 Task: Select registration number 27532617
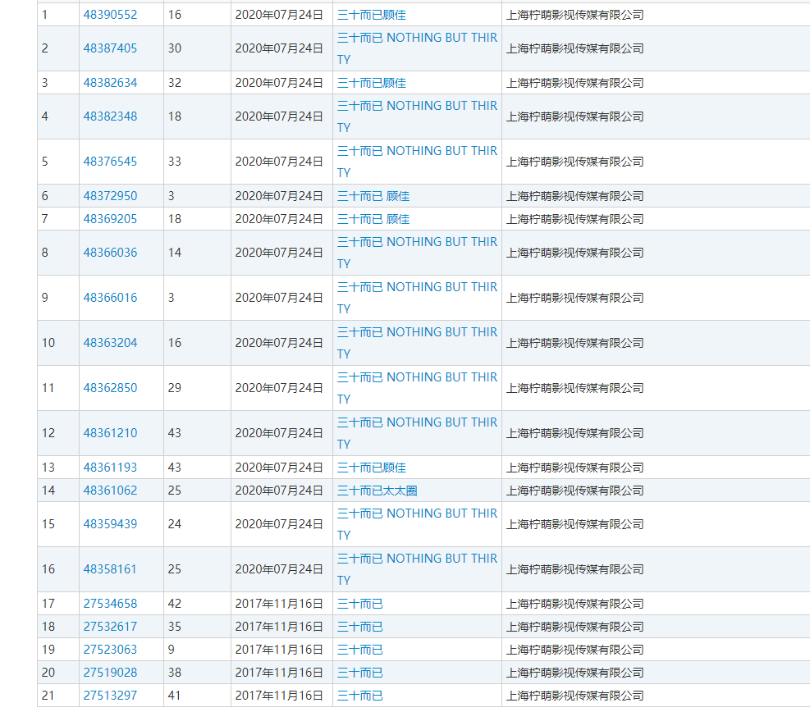coord(110,627)
